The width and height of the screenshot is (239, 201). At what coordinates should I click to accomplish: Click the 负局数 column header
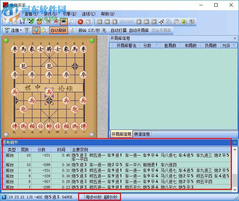[x=211, y=45]
